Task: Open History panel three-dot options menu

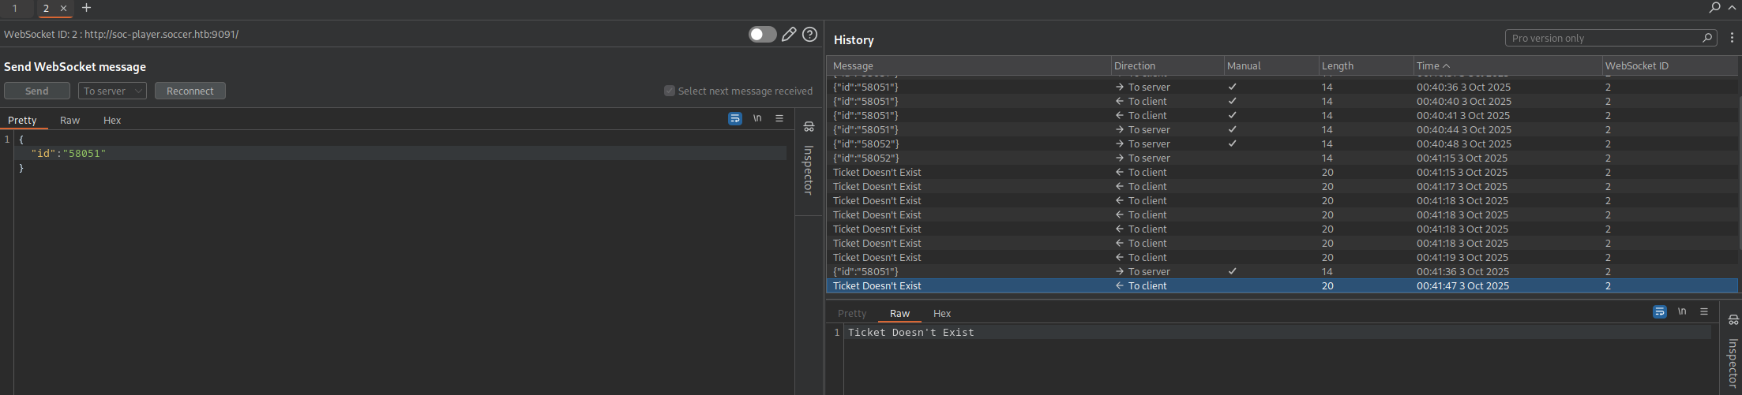Action: pos(1732,38)
